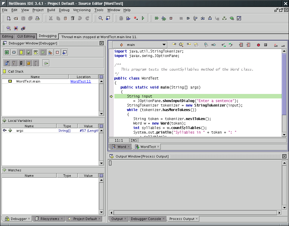Click the green Execute arrow icon

(x=143, y=18)
